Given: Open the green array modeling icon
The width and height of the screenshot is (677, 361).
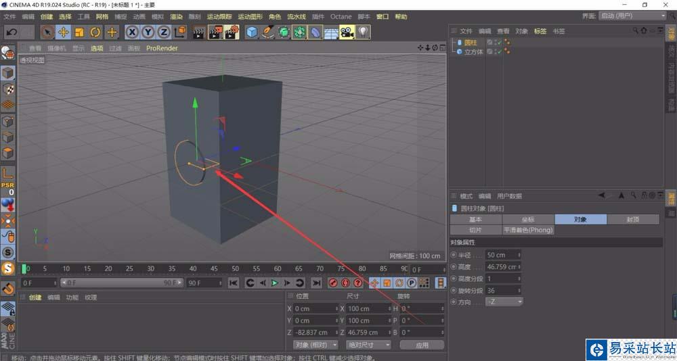Looking at the screenshot, I should 299,32.
